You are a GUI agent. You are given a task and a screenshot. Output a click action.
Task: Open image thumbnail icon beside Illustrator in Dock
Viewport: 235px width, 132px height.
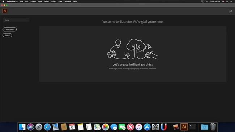(176, 127)
